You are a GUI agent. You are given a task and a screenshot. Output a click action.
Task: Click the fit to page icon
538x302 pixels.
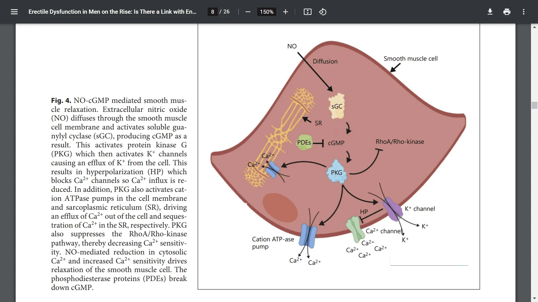(307, 12)
